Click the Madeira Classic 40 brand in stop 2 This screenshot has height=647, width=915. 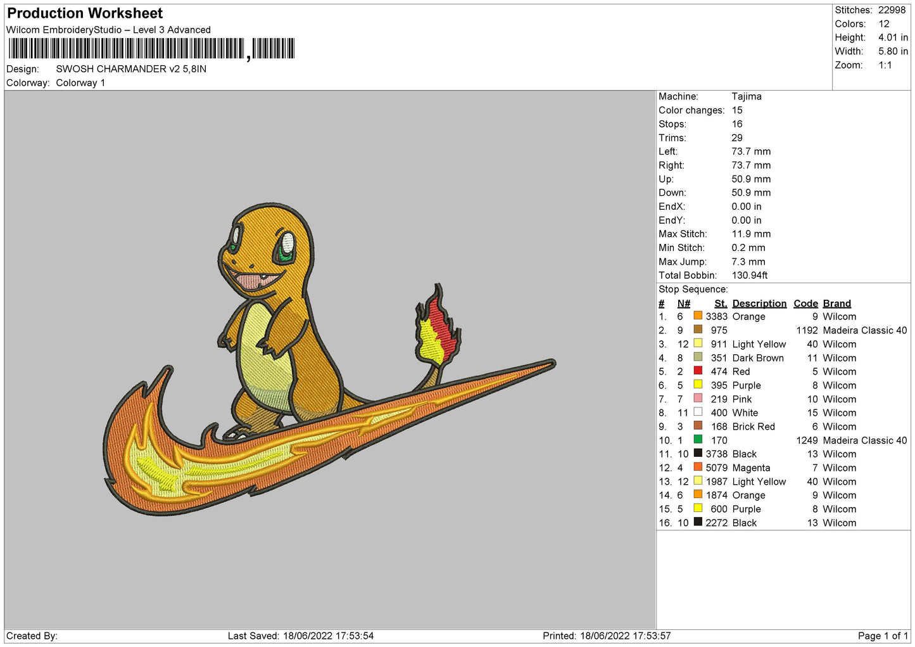[x=864, y=330]
